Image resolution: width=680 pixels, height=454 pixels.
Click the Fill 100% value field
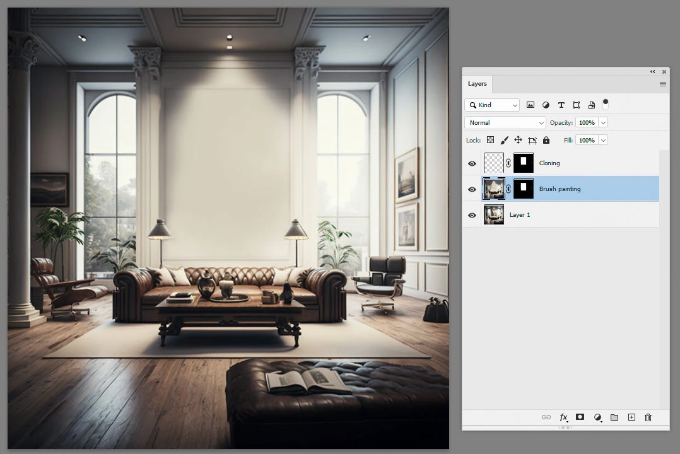pyautogui.click(x=587, y=140)
